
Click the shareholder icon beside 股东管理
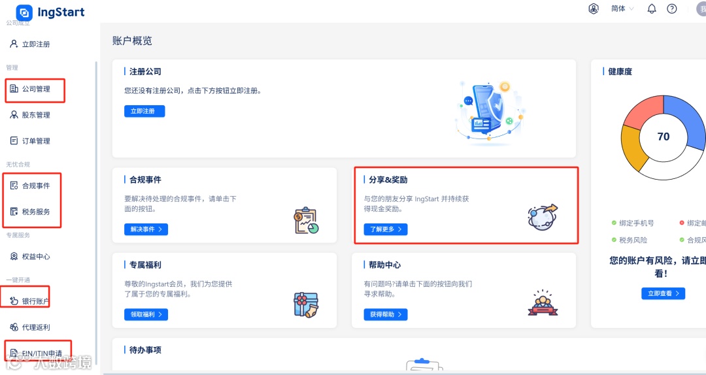tap(14, 115)
